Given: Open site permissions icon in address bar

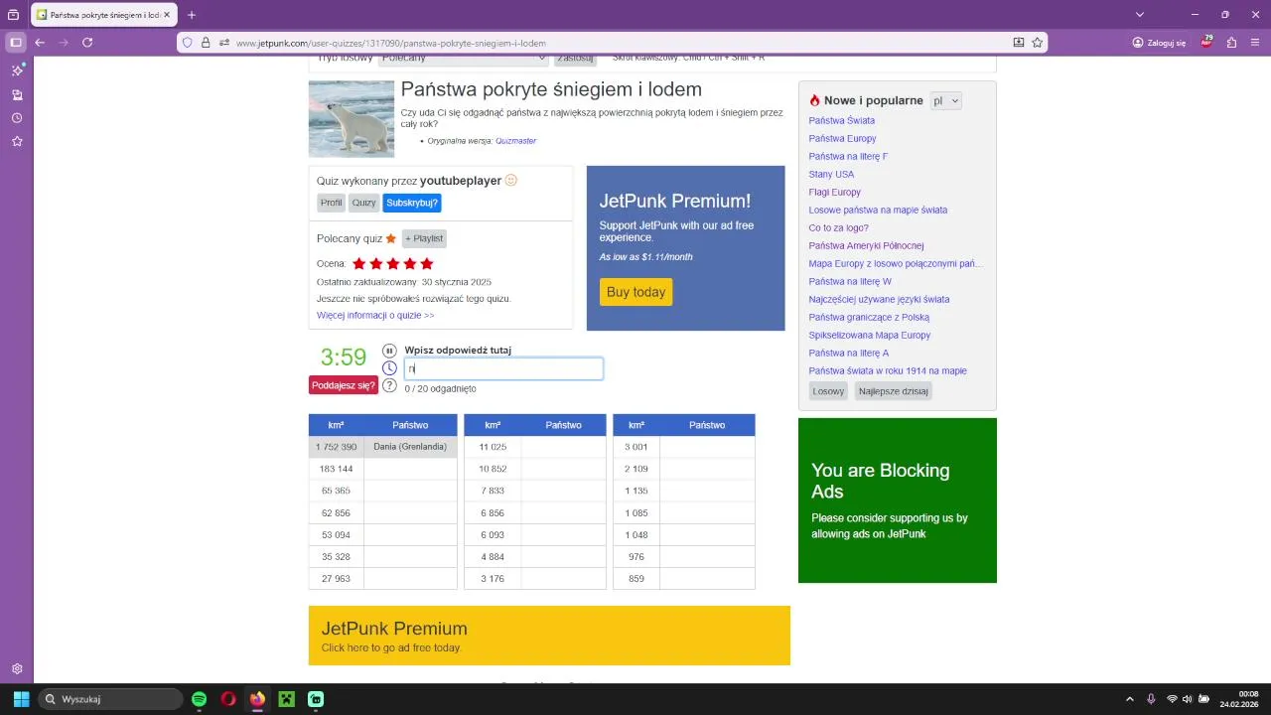Looking at the screenshot, I should [x=224, y=43].
